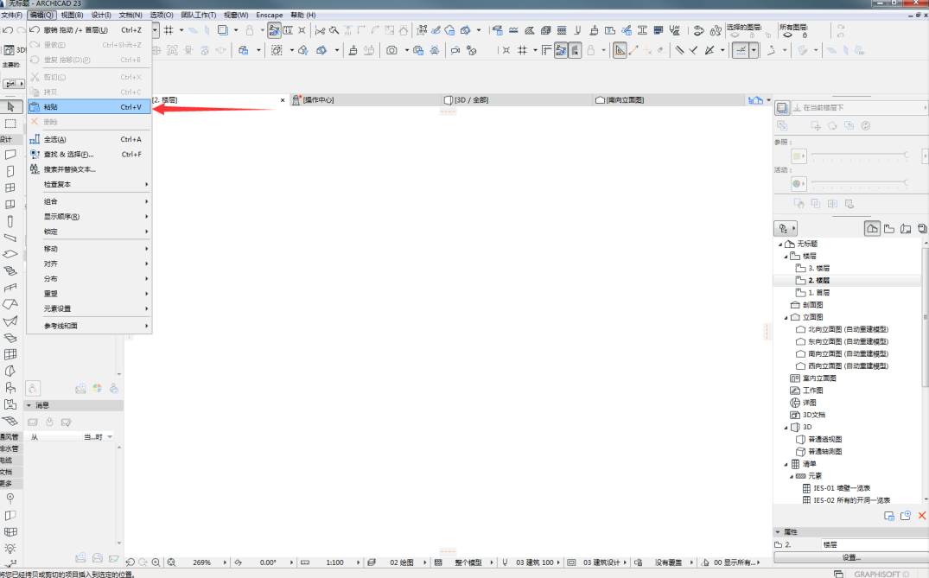
Task: Choose 全选(A) from the Edit menu
Action: (90, 139)
